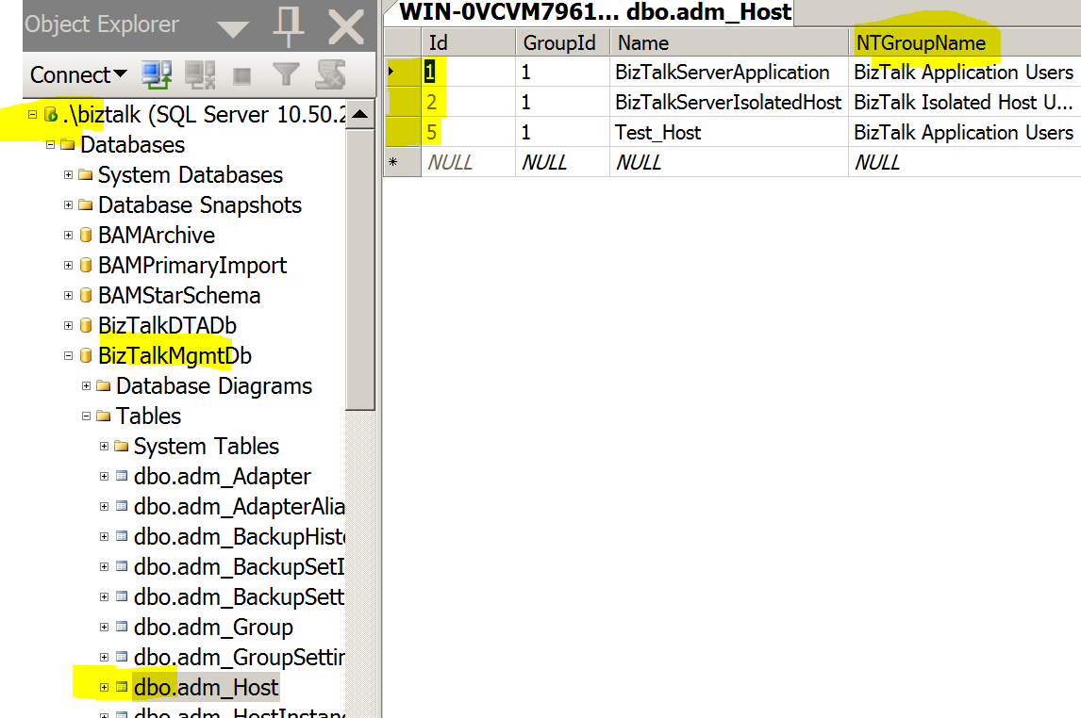Select the new-row asterisk header

(402, 162)
